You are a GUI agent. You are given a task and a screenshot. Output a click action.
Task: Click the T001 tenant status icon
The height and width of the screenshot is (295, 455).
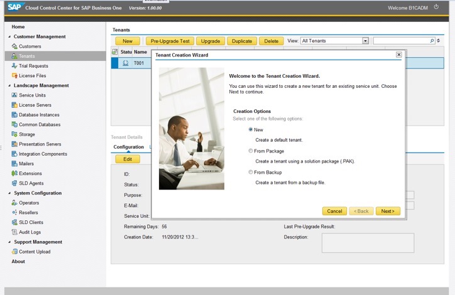click(x=125, y=63)
